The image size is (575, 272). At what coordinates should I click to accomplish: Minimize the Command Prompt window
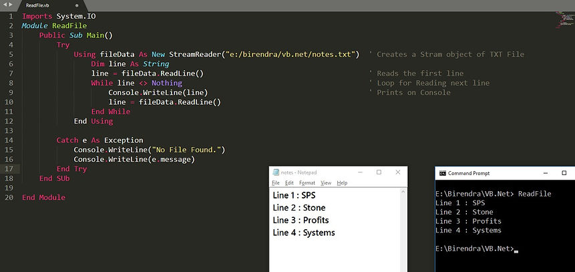click(546, 173)
